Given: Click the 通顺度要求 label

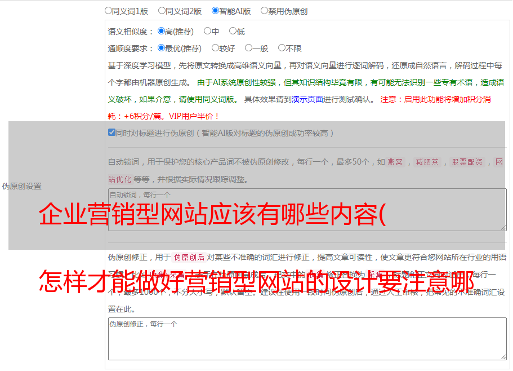Looking at the screenshot, I should click(x=131, y=49).
